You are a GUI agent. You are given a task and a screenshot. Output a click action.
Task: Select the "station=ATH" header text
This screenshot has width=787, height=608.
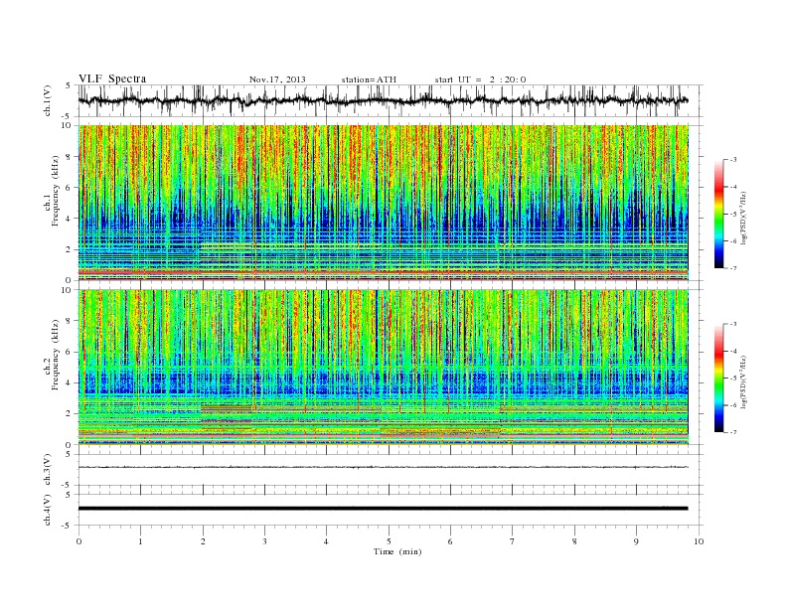coord(369,79)
